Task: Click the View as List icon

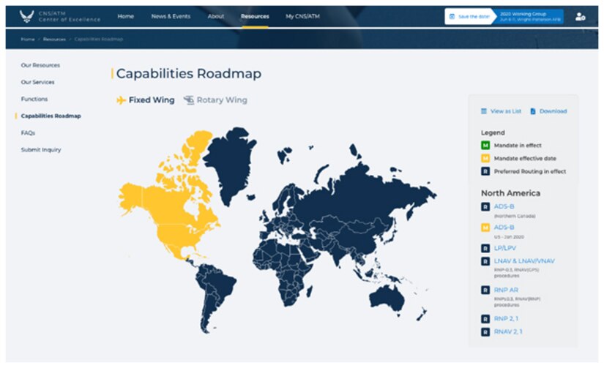Action: point(484,111)
